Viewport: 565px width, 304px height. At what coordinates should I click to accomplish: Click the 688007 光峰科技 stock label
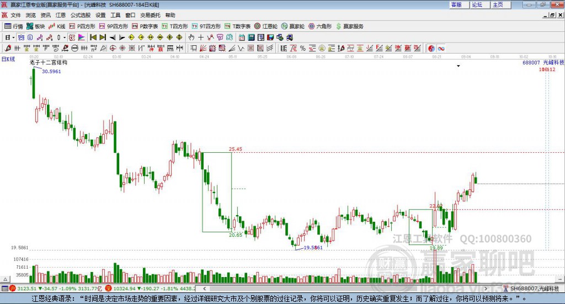pyautogui.click(x=543, y=63)
